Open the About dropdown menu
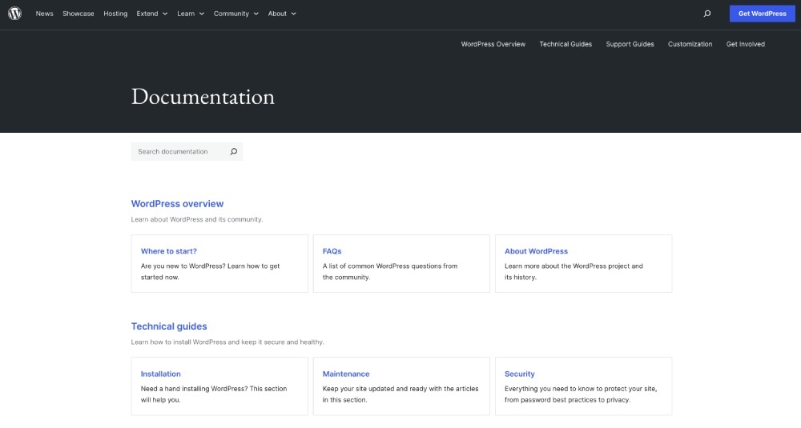The image size is (801, 428). [282, 14]
